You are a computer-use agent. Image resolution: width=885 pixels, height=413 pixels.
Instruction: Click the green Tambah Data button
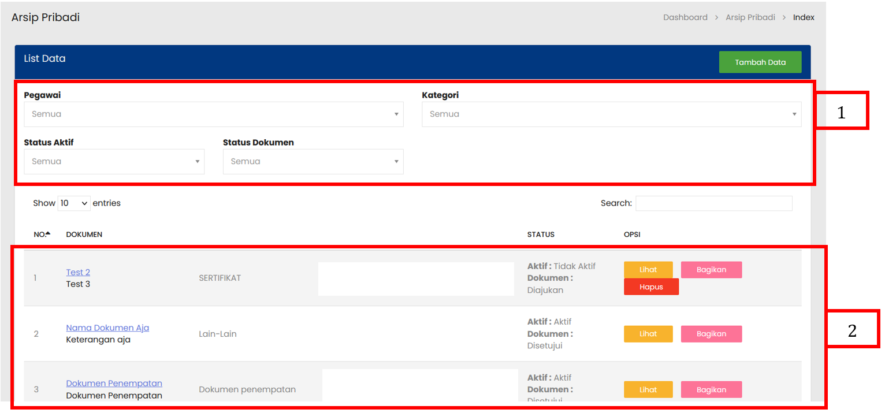point(760,62)
